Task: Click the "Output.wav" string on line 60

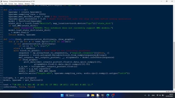Action: point(44,73)
